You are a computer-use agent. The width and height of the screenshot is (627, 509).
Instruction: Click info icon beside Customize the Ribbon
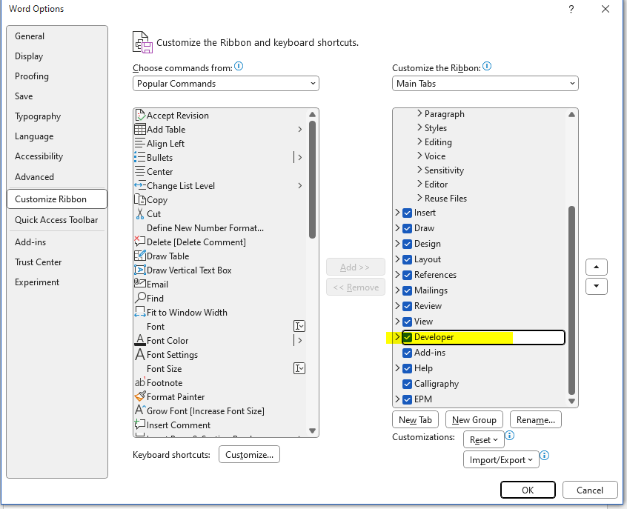coord(487,66)
